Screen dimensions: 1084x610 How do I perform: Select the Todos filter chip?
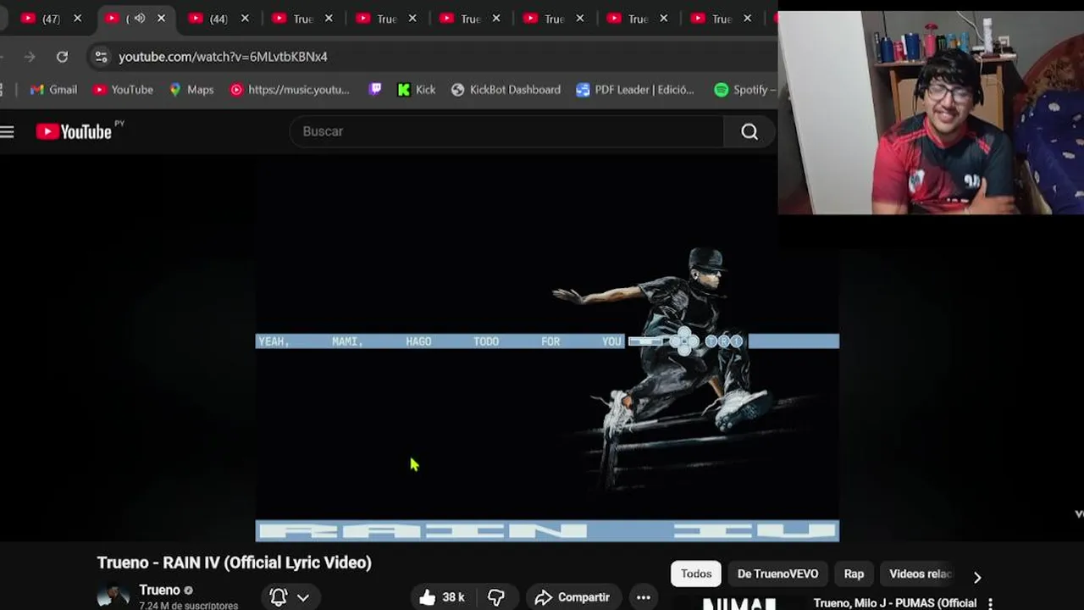(x=696, y=574)
